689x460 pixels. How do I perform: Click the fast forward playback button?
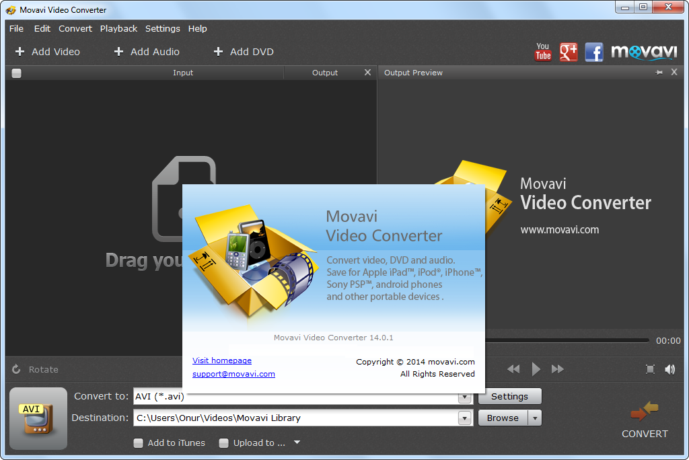[x=557, y=369]
